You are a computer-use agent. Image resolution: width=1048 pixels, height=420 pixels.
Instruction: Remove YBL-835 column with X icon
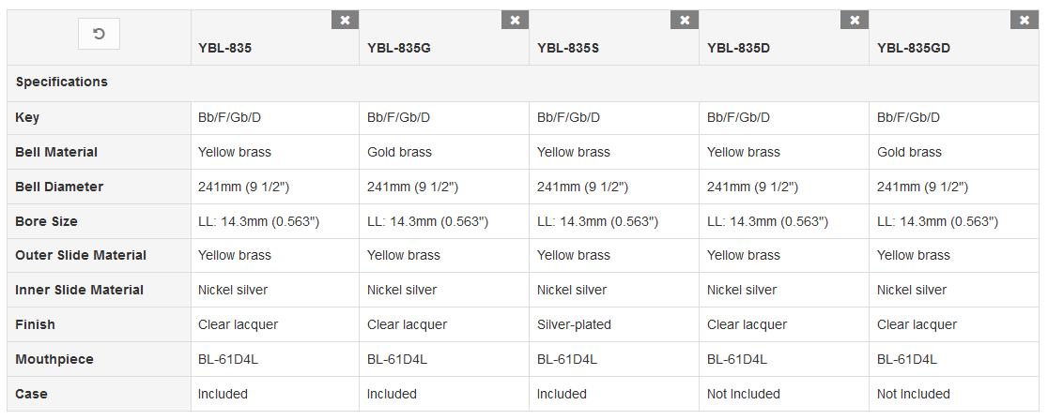(345, 20)
